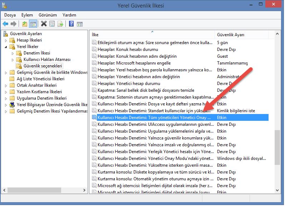The height and width of the screenshot is (209, 285).
Task: Select Kullanıcı Hesabı Denetimi: Yalnızca imzalı row
Action: click(180, 145)
